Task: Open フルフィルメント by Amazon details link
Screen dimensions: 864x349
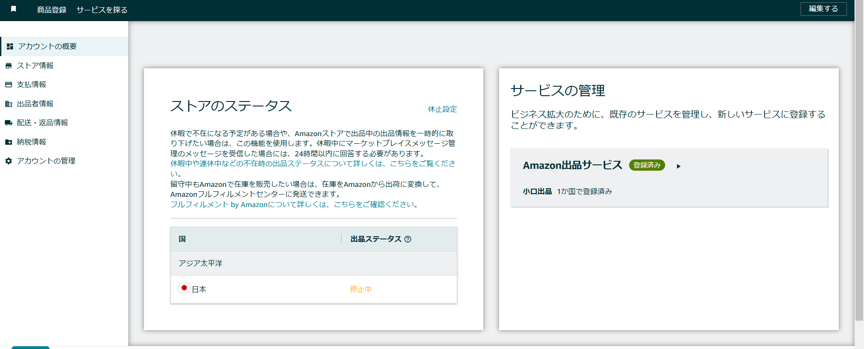Action: [295, 204]
